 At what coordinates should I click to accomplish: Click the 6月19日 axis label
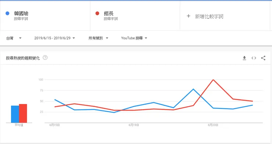point(134,125)
